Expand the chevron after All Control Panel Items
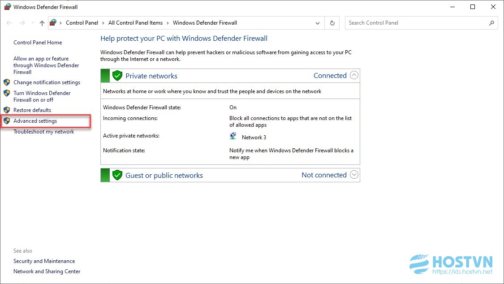The image size is (504, 284). [x=168, y=23]
